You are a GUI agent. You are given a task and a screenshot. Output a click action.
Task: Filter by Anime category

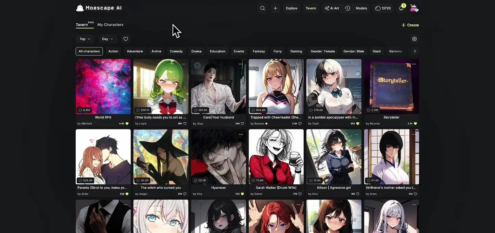point(156,51)
